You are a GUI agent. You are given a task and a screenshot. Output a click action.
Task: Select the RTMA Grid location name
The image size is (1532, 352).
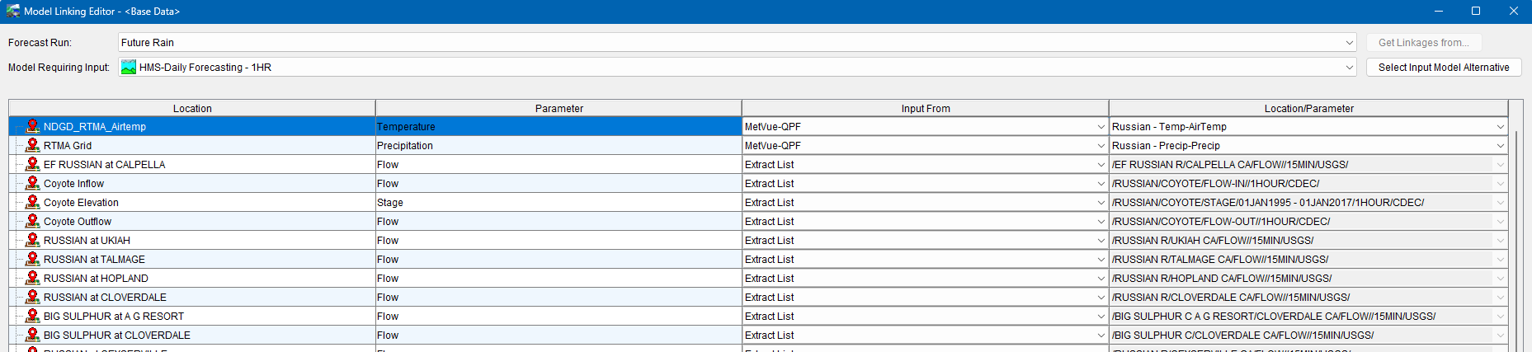click(68, 146)
